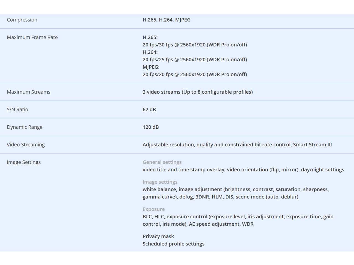Click the Compression row label
The width and height of the screenshot is (354, 265).
point(22,20)
